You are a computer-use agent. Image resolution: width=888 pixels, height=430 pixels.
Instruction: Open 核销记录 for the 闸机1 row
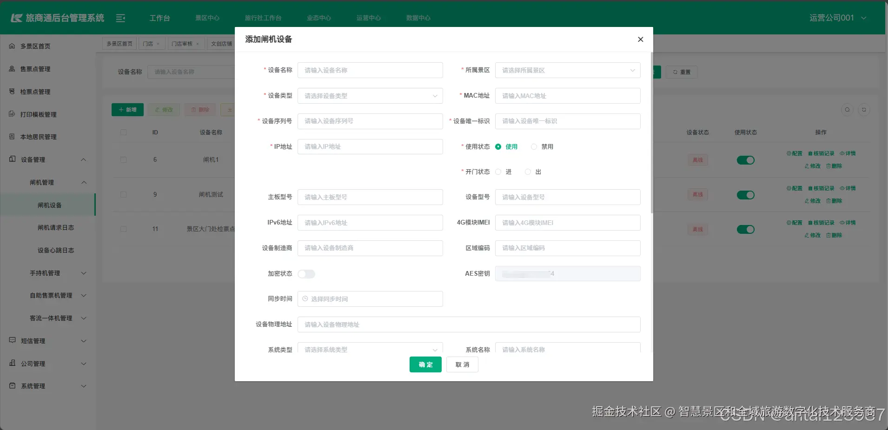click(x=821, y=153)
